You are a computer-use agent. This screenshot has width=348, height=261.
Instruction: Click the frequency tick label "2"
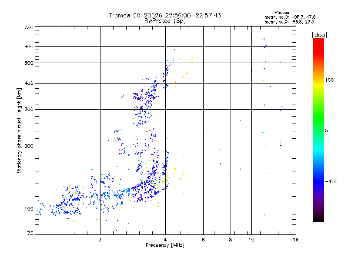[x=100, y=240]
